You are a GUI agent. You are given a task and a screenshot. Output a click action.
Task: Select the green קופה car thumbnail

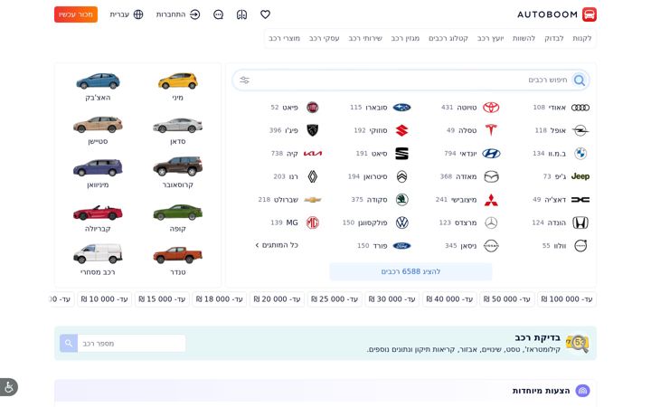coord(178,213)
